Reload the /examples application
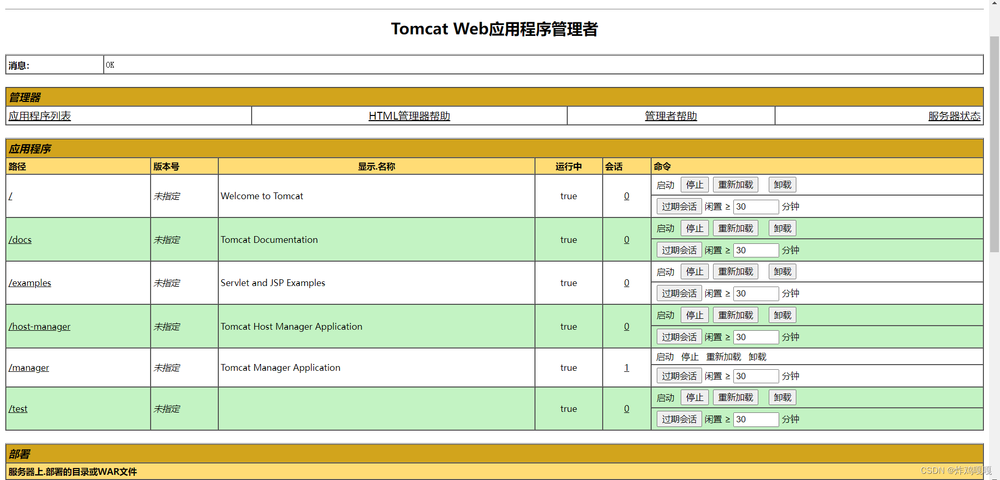Viewport: 1000px width, 480px height. point(735,271)
